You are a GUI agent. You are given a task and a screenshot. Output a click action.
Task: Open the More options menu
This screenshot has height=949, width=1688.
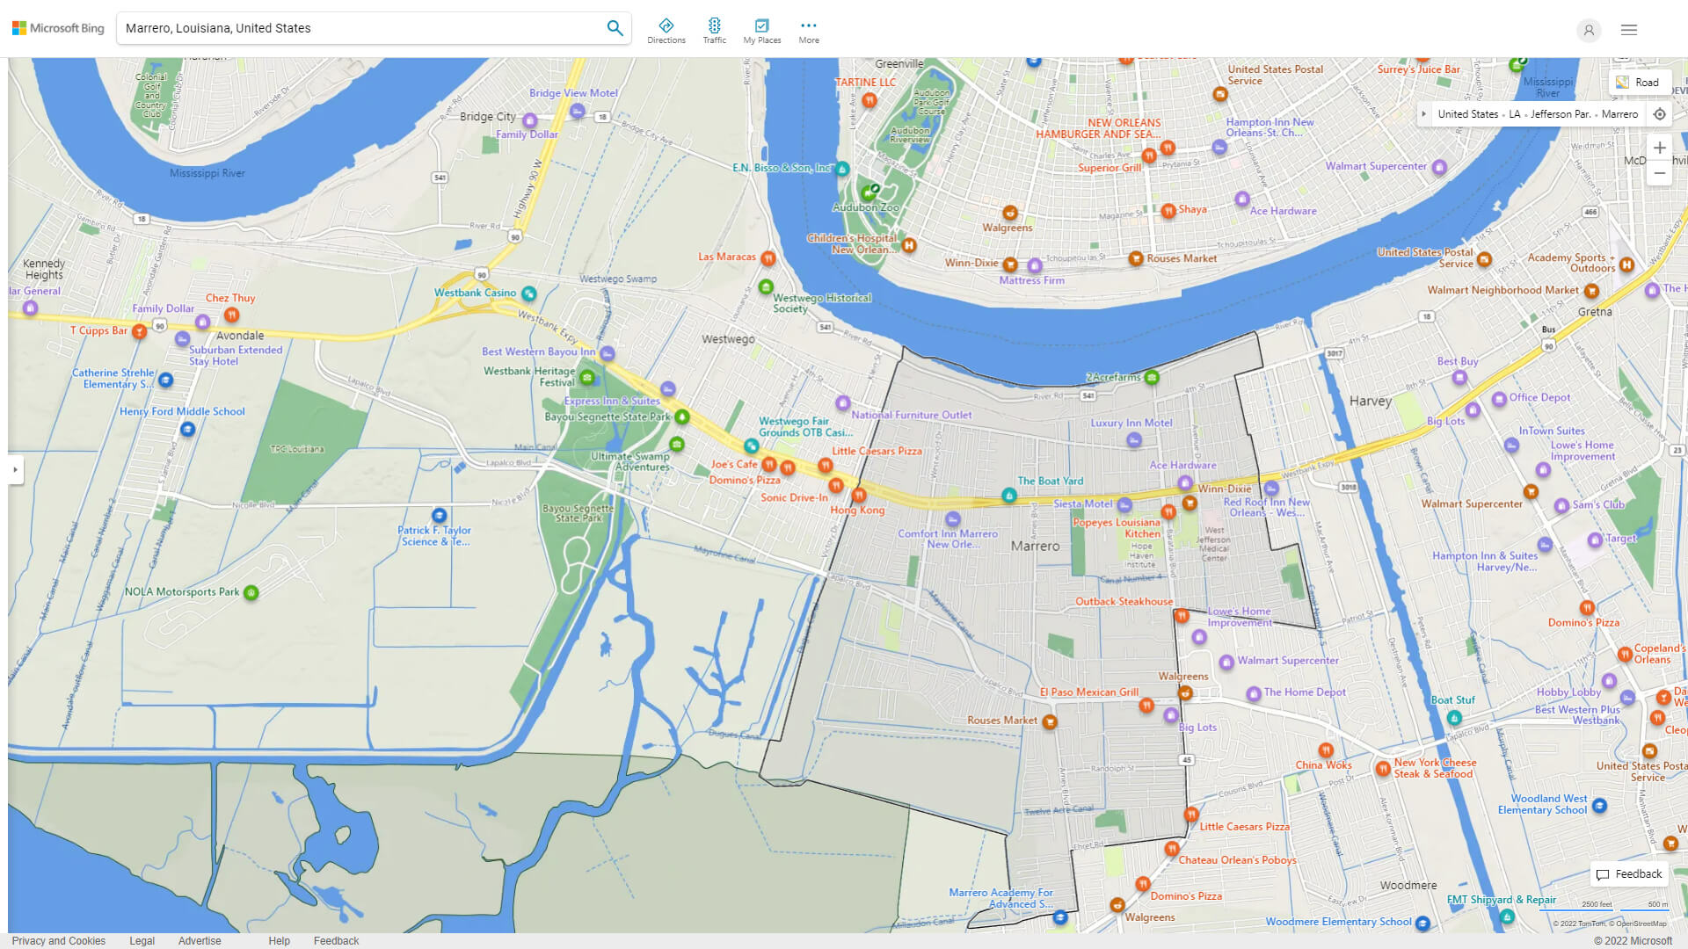tap(808, 31)
